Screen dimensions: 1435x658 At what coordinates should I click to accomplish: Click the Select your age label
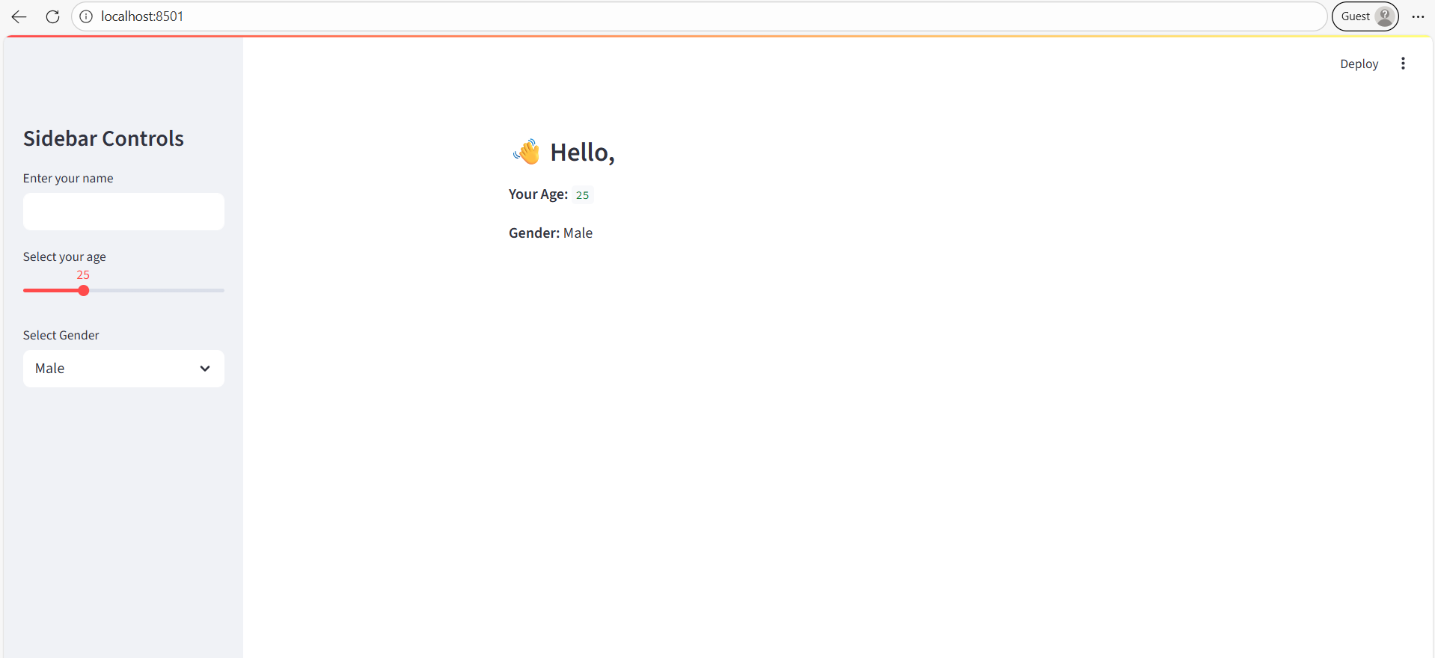click(x=64, y=256)
